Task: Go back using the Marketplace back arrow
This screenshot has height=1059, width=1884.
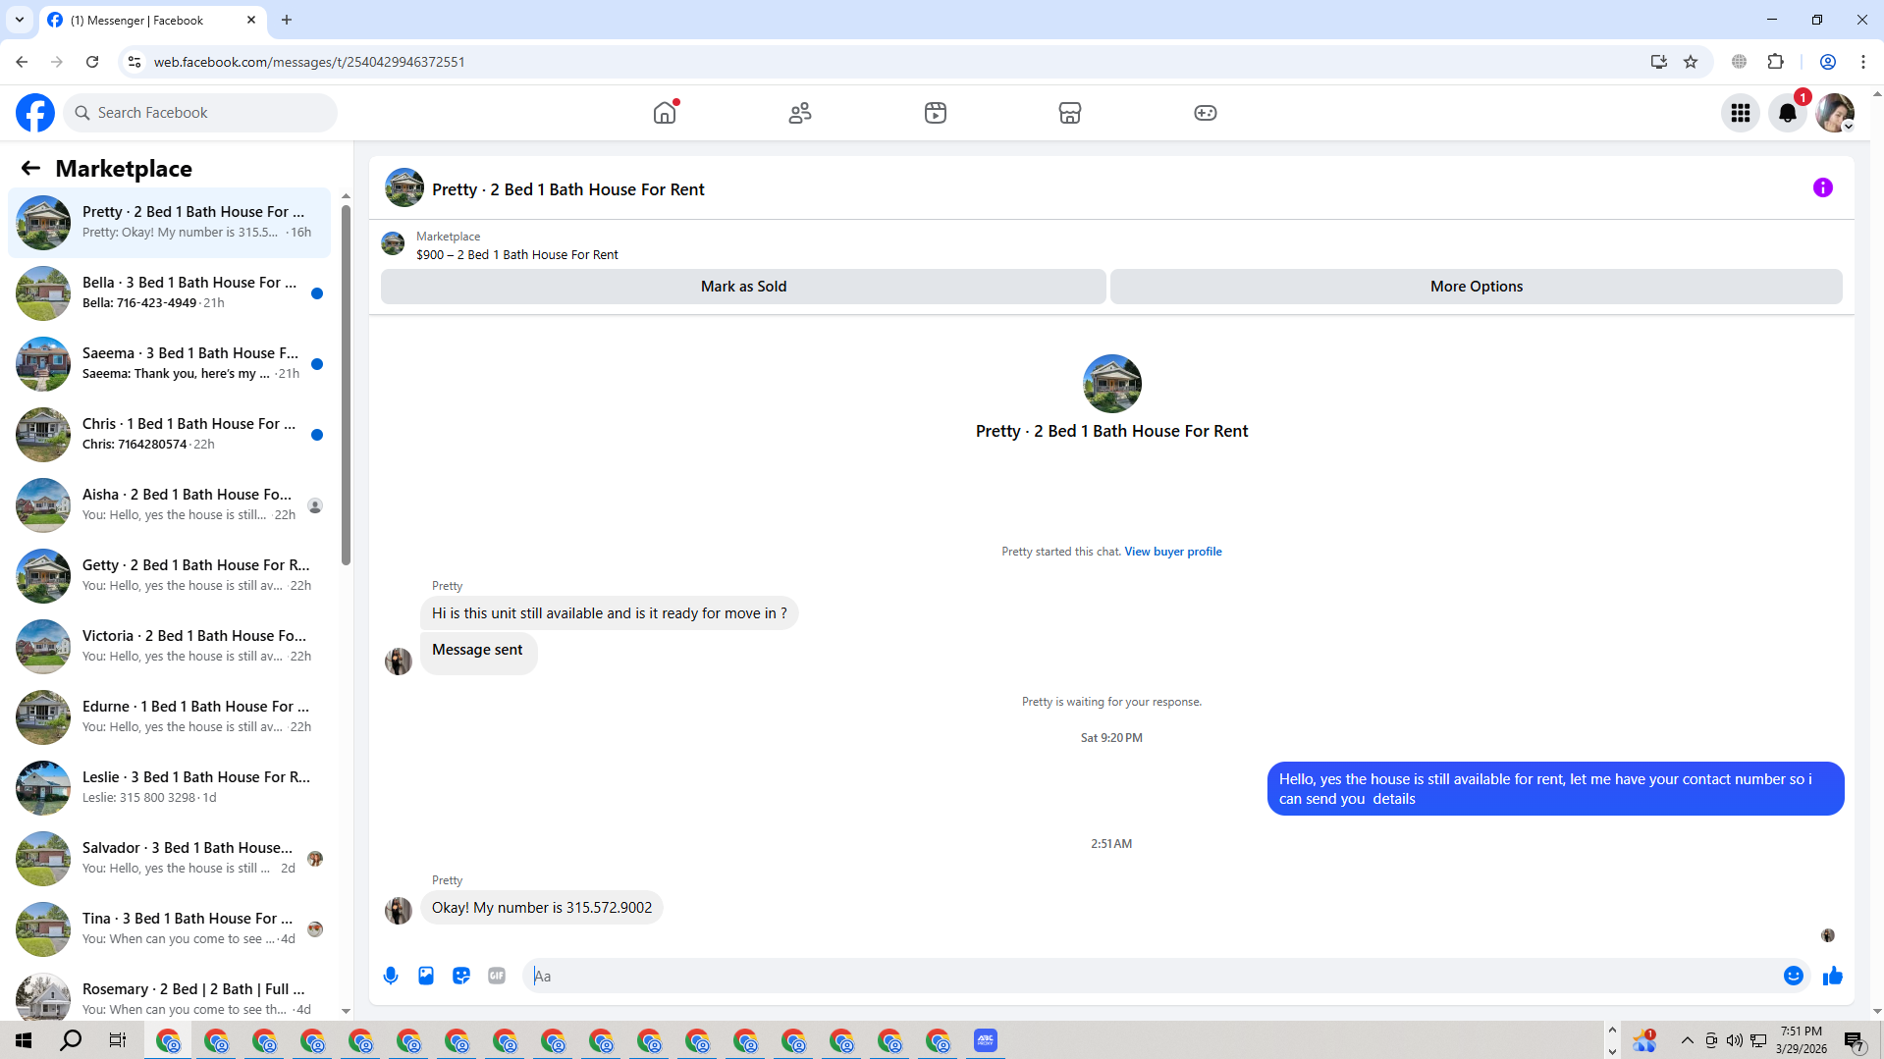Action: pyautogui.click(x=30, y=168)
